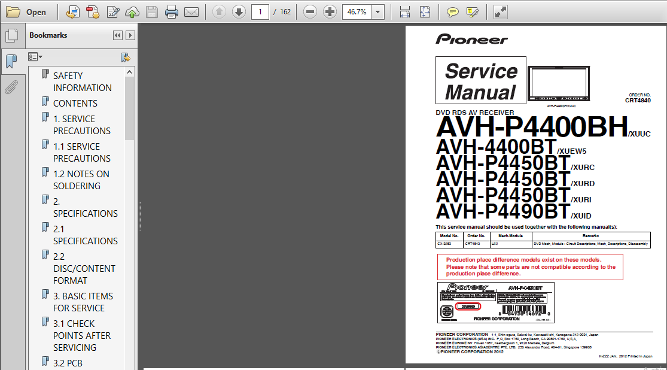Screen dimensions: 667x370
Task: Click the find current bookmark icon
Action: (125, 57)
